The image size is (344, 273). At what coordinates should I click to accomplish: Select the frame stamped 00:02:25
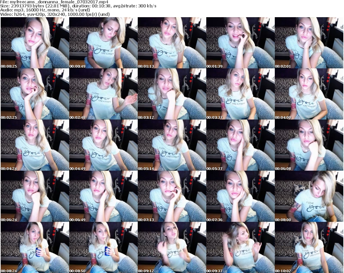35,94
